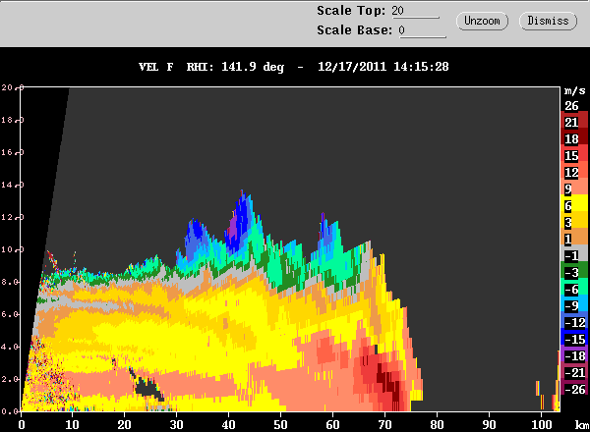Focus the Scale Base input field
Image resolution: width=590 pixels, height=432 pixels.
click(422, 30)
